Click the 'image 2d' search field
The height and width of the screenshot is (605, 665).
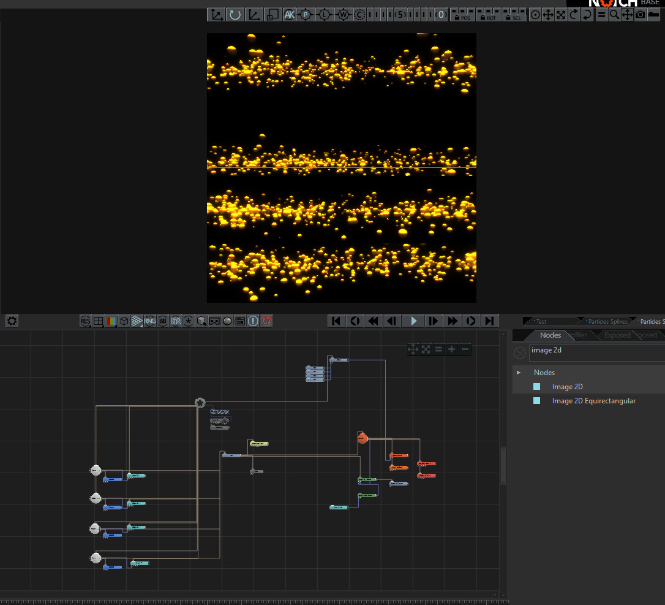point(597,352)
